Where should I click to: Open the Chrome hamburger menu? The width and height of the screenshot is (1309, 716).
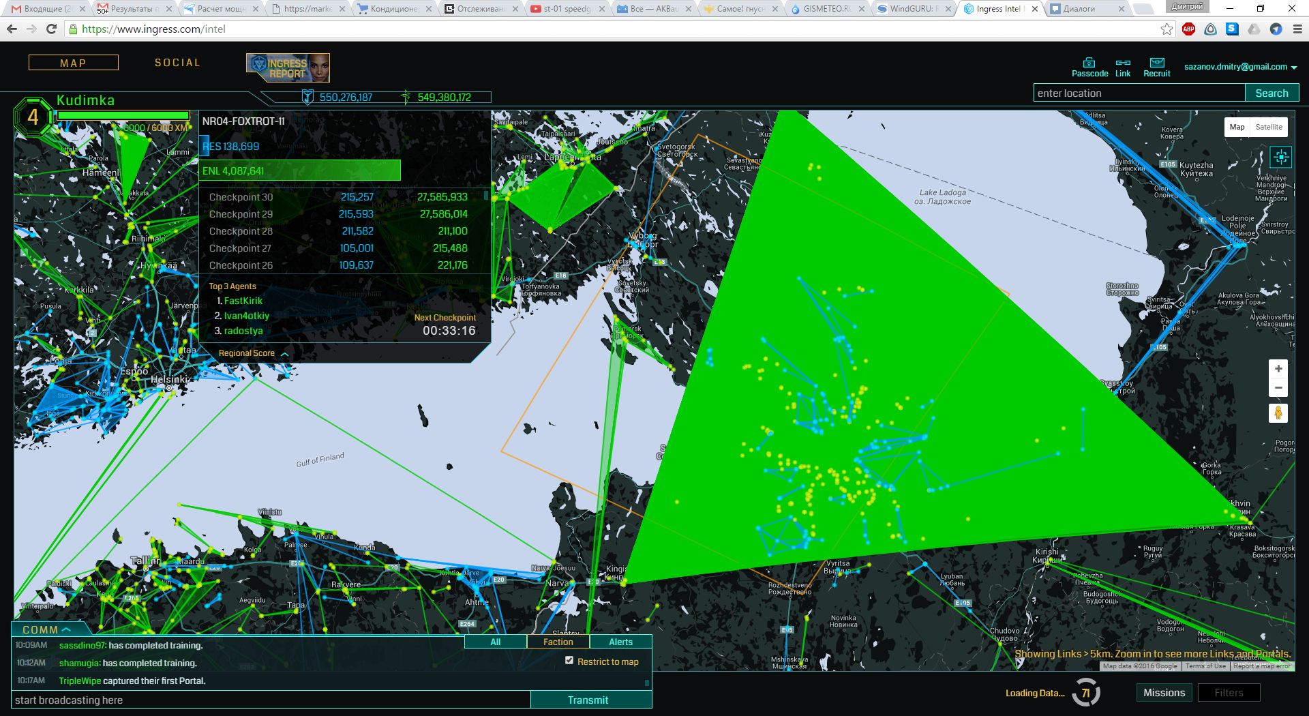1297,29
